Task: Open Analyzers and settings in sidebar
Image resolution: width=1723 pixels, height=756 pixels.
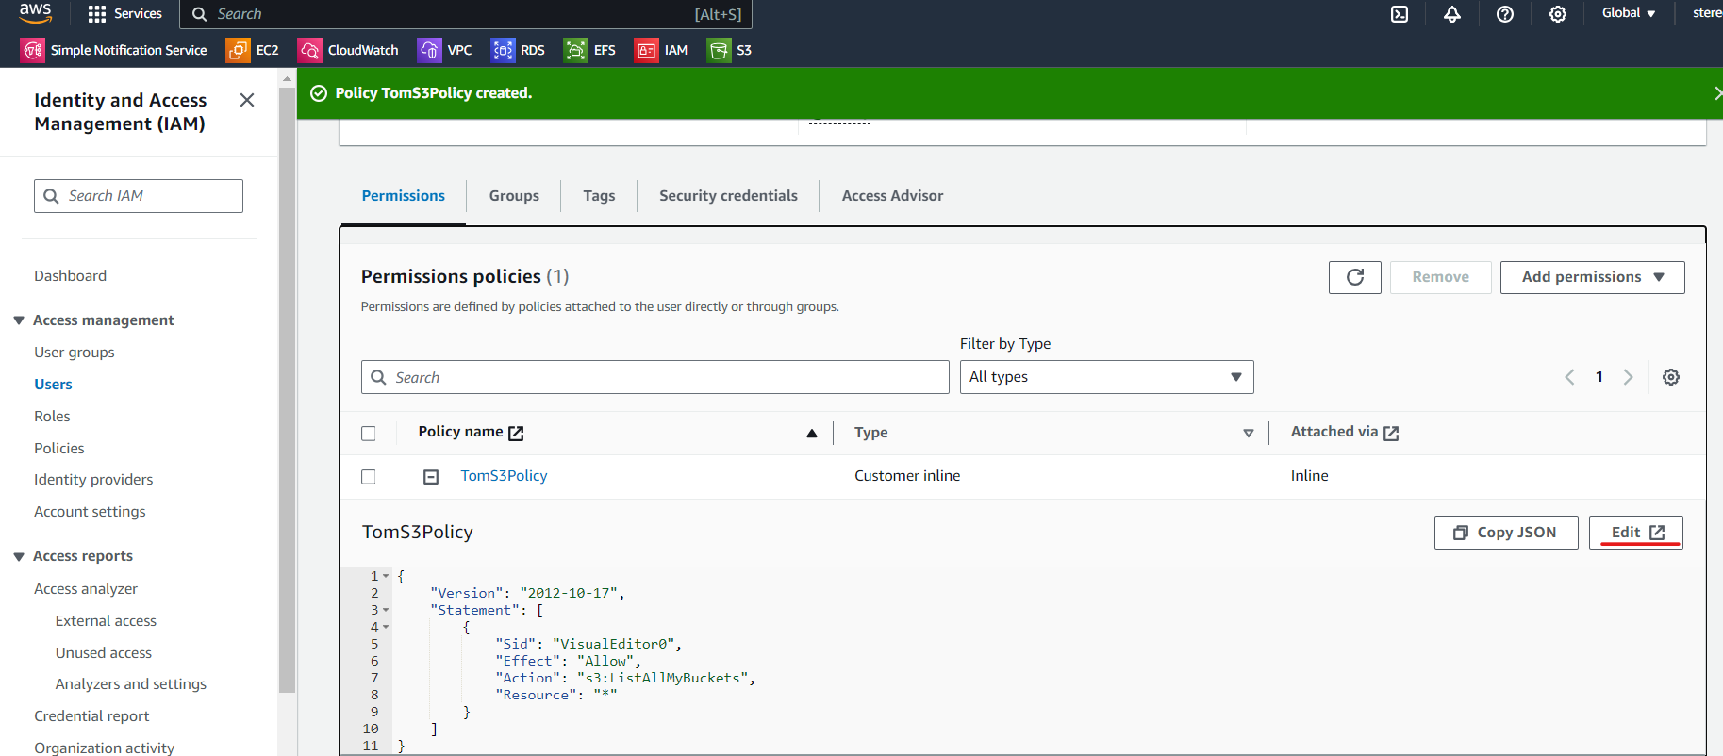Action: click(130, 684)
